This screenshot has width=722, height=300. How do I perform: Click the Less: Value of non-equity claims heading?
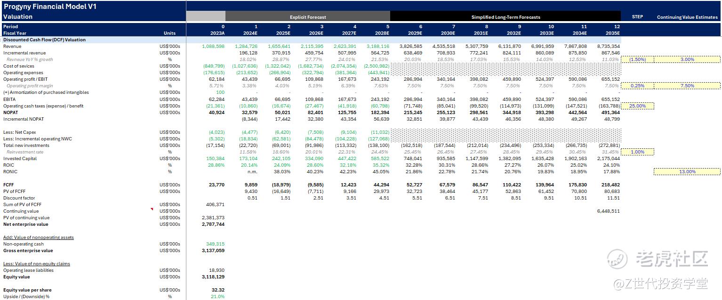pos(37,264)
